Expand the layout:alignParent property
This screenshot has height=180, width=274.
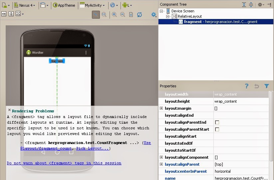(161, 164)
